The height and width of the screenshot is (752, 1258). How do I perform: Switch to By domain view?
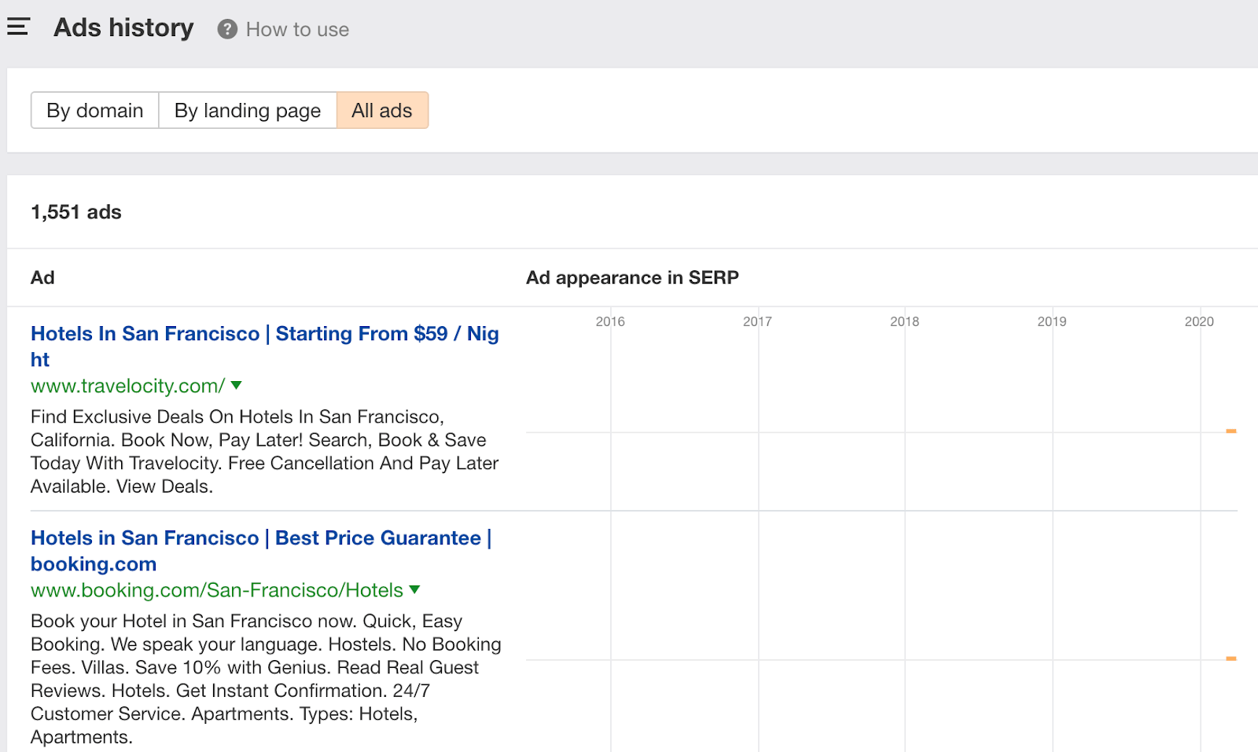click(95, 111)
